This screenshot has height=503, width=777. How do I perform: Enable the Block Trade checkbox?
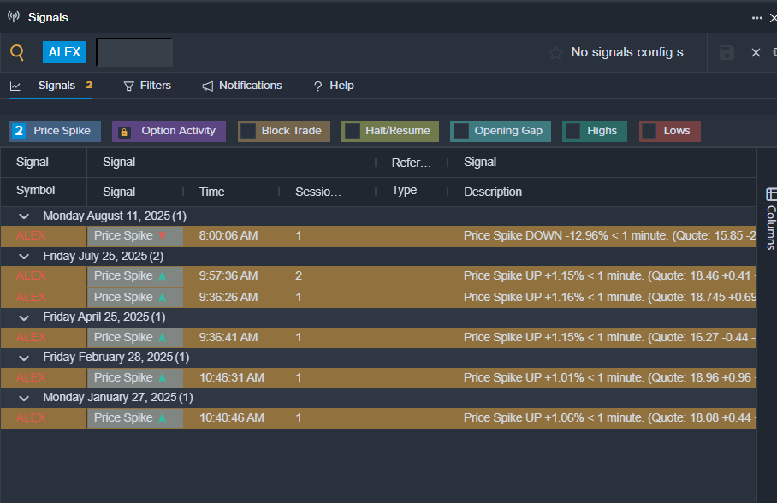(x=248, y=131)
